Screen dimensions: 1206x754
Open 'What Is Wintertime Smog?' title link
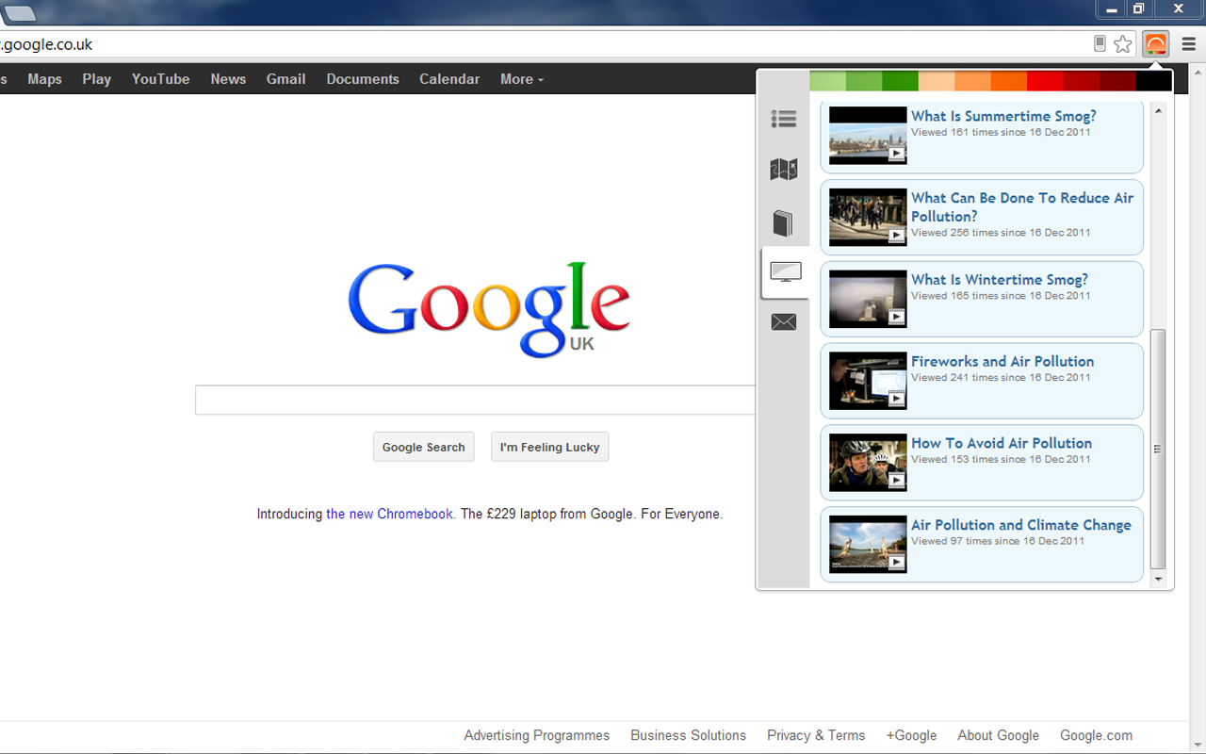coord(1000,280)
